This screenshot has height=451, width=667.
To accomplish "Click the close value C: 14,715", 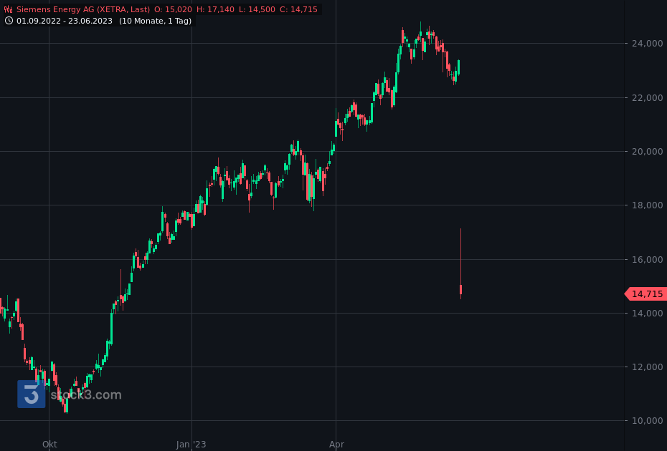I will pyautogui.click(x=298, y=9).
